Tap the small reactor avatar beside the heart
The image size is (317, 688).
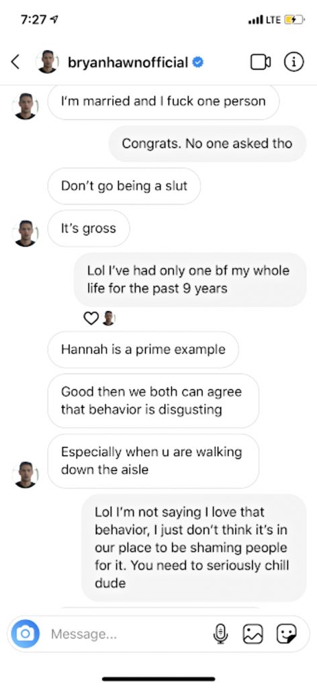coord(108,318)
